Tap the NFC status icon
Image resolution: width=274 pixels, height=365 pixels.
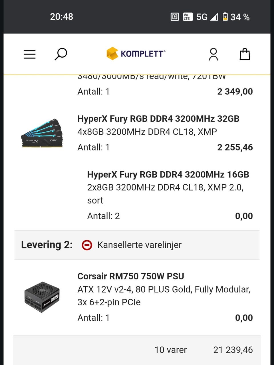pyautogui.click(x=175, y=17)
